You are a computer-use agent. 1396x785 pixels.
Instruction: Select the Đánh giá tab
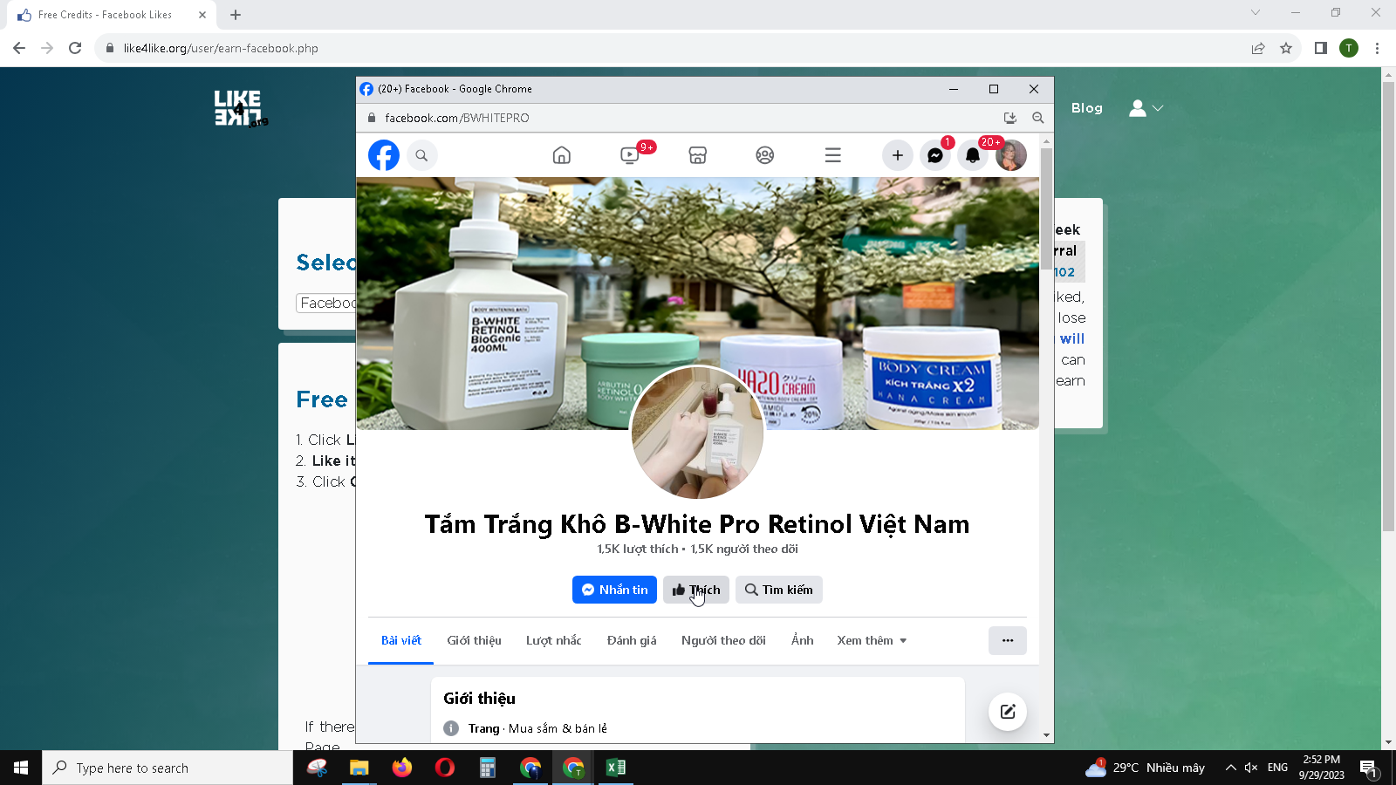tap(632, 640)
